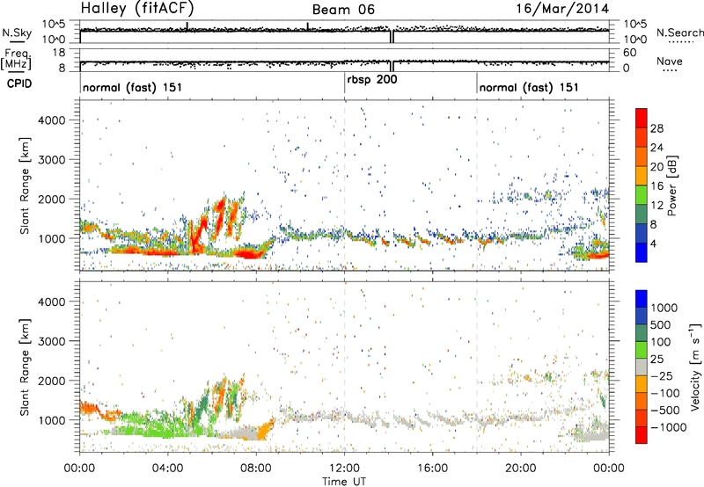Click the '04:00' time tick label
704x487 pixels.
(x=168, y=469)
